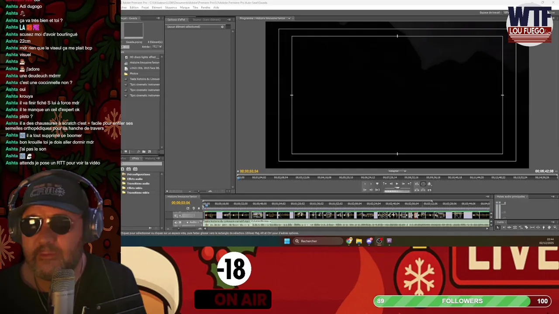Open the Programme sequence dropdown arrow
This screenshot has height=314, width=559.
tap(289, 18)
